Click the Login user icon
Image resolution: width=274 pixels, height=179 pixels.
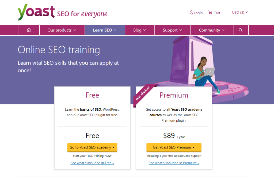click(191, 12)
